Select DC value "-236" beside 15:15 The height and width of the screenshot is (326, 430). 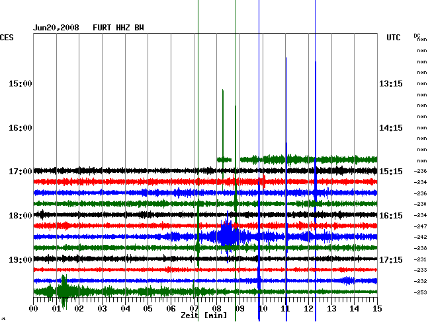point(420,171)
